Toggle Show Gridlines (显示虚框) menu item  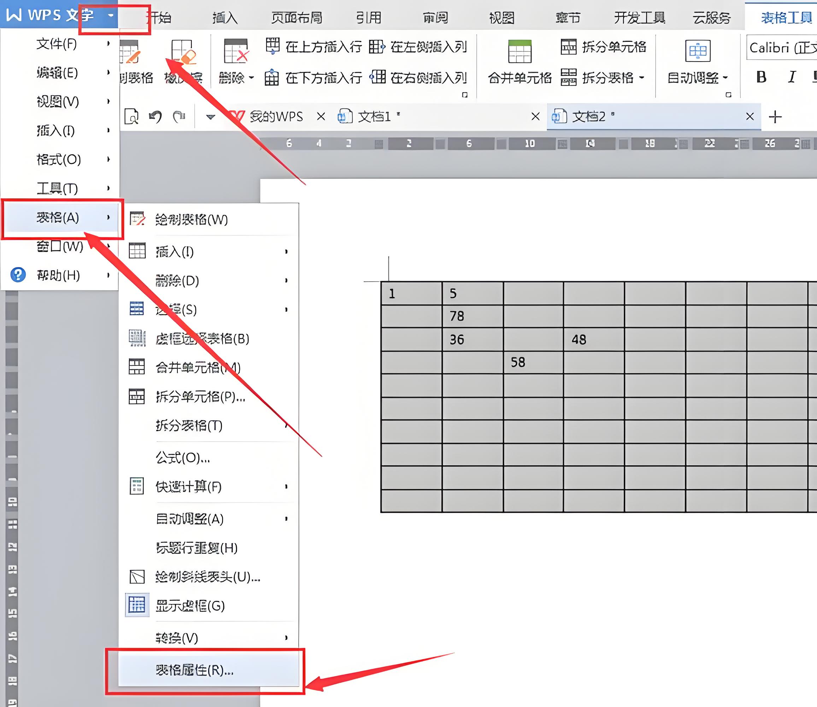pos(190,605)
